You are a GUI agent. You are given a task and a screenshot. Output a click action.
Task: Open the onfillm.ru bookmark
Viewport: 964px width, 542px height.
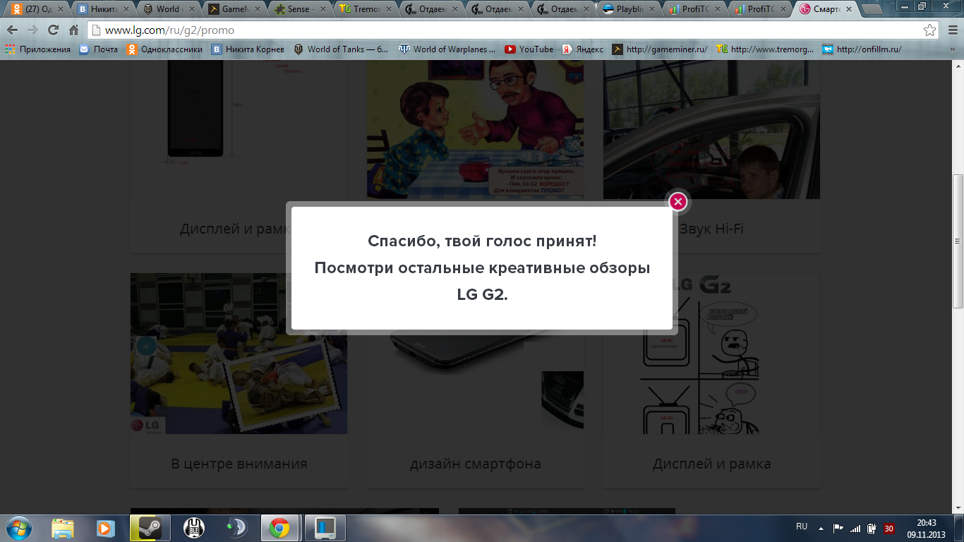(862, 49)
